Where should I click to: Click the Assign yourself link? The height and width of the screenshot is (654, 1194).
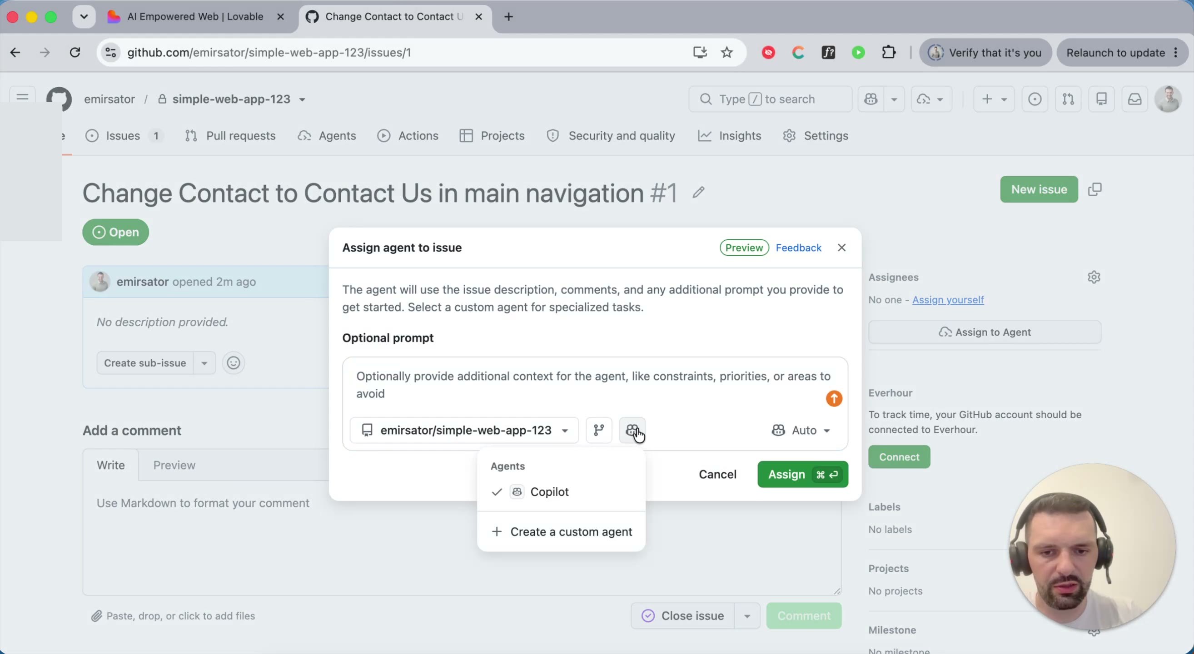[948, 300]
